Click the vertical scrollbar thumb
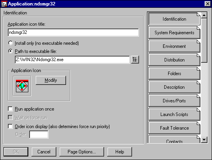 [x=204, y=40]
